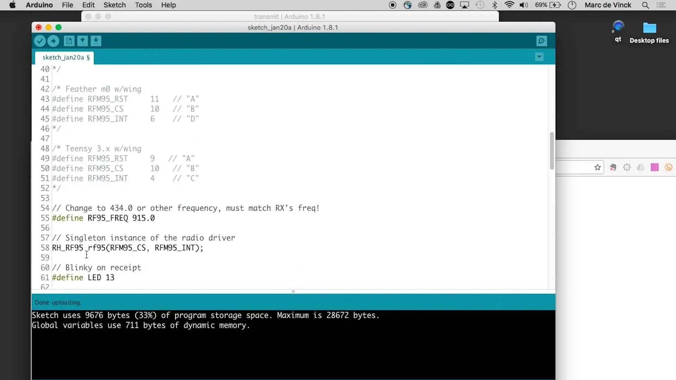The height and width of the screenshot is (380, 676).
Task: Click line 44 '#define RFM95_CS 10 // "B"'
Action: [126, 109]
